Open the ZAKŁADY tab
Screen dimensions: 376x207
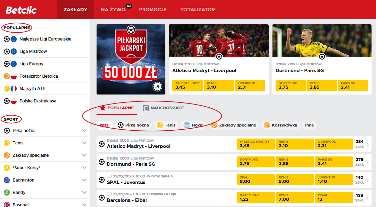click(75, 10)
